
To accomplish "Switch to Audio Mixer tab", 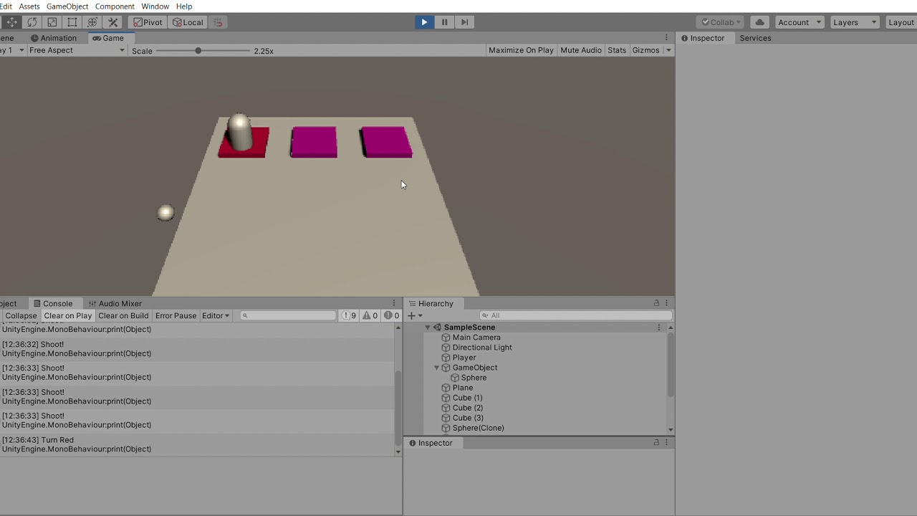I will coord(115,303).
